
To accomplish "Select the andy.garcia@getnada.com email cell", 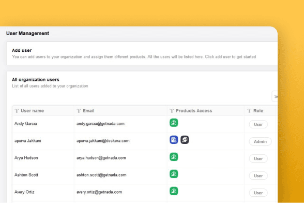I will [x=120, y=124].
